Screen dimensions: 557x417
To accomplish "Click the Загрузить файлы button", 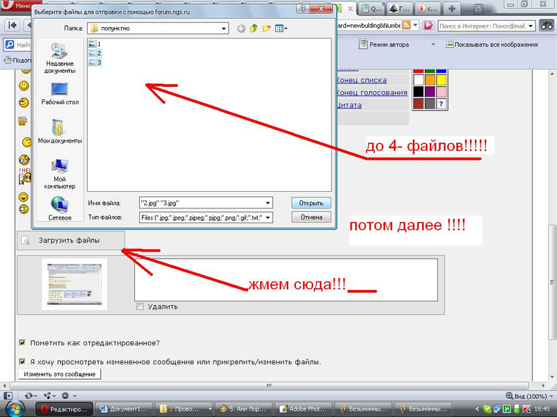I will coord(70,240).
